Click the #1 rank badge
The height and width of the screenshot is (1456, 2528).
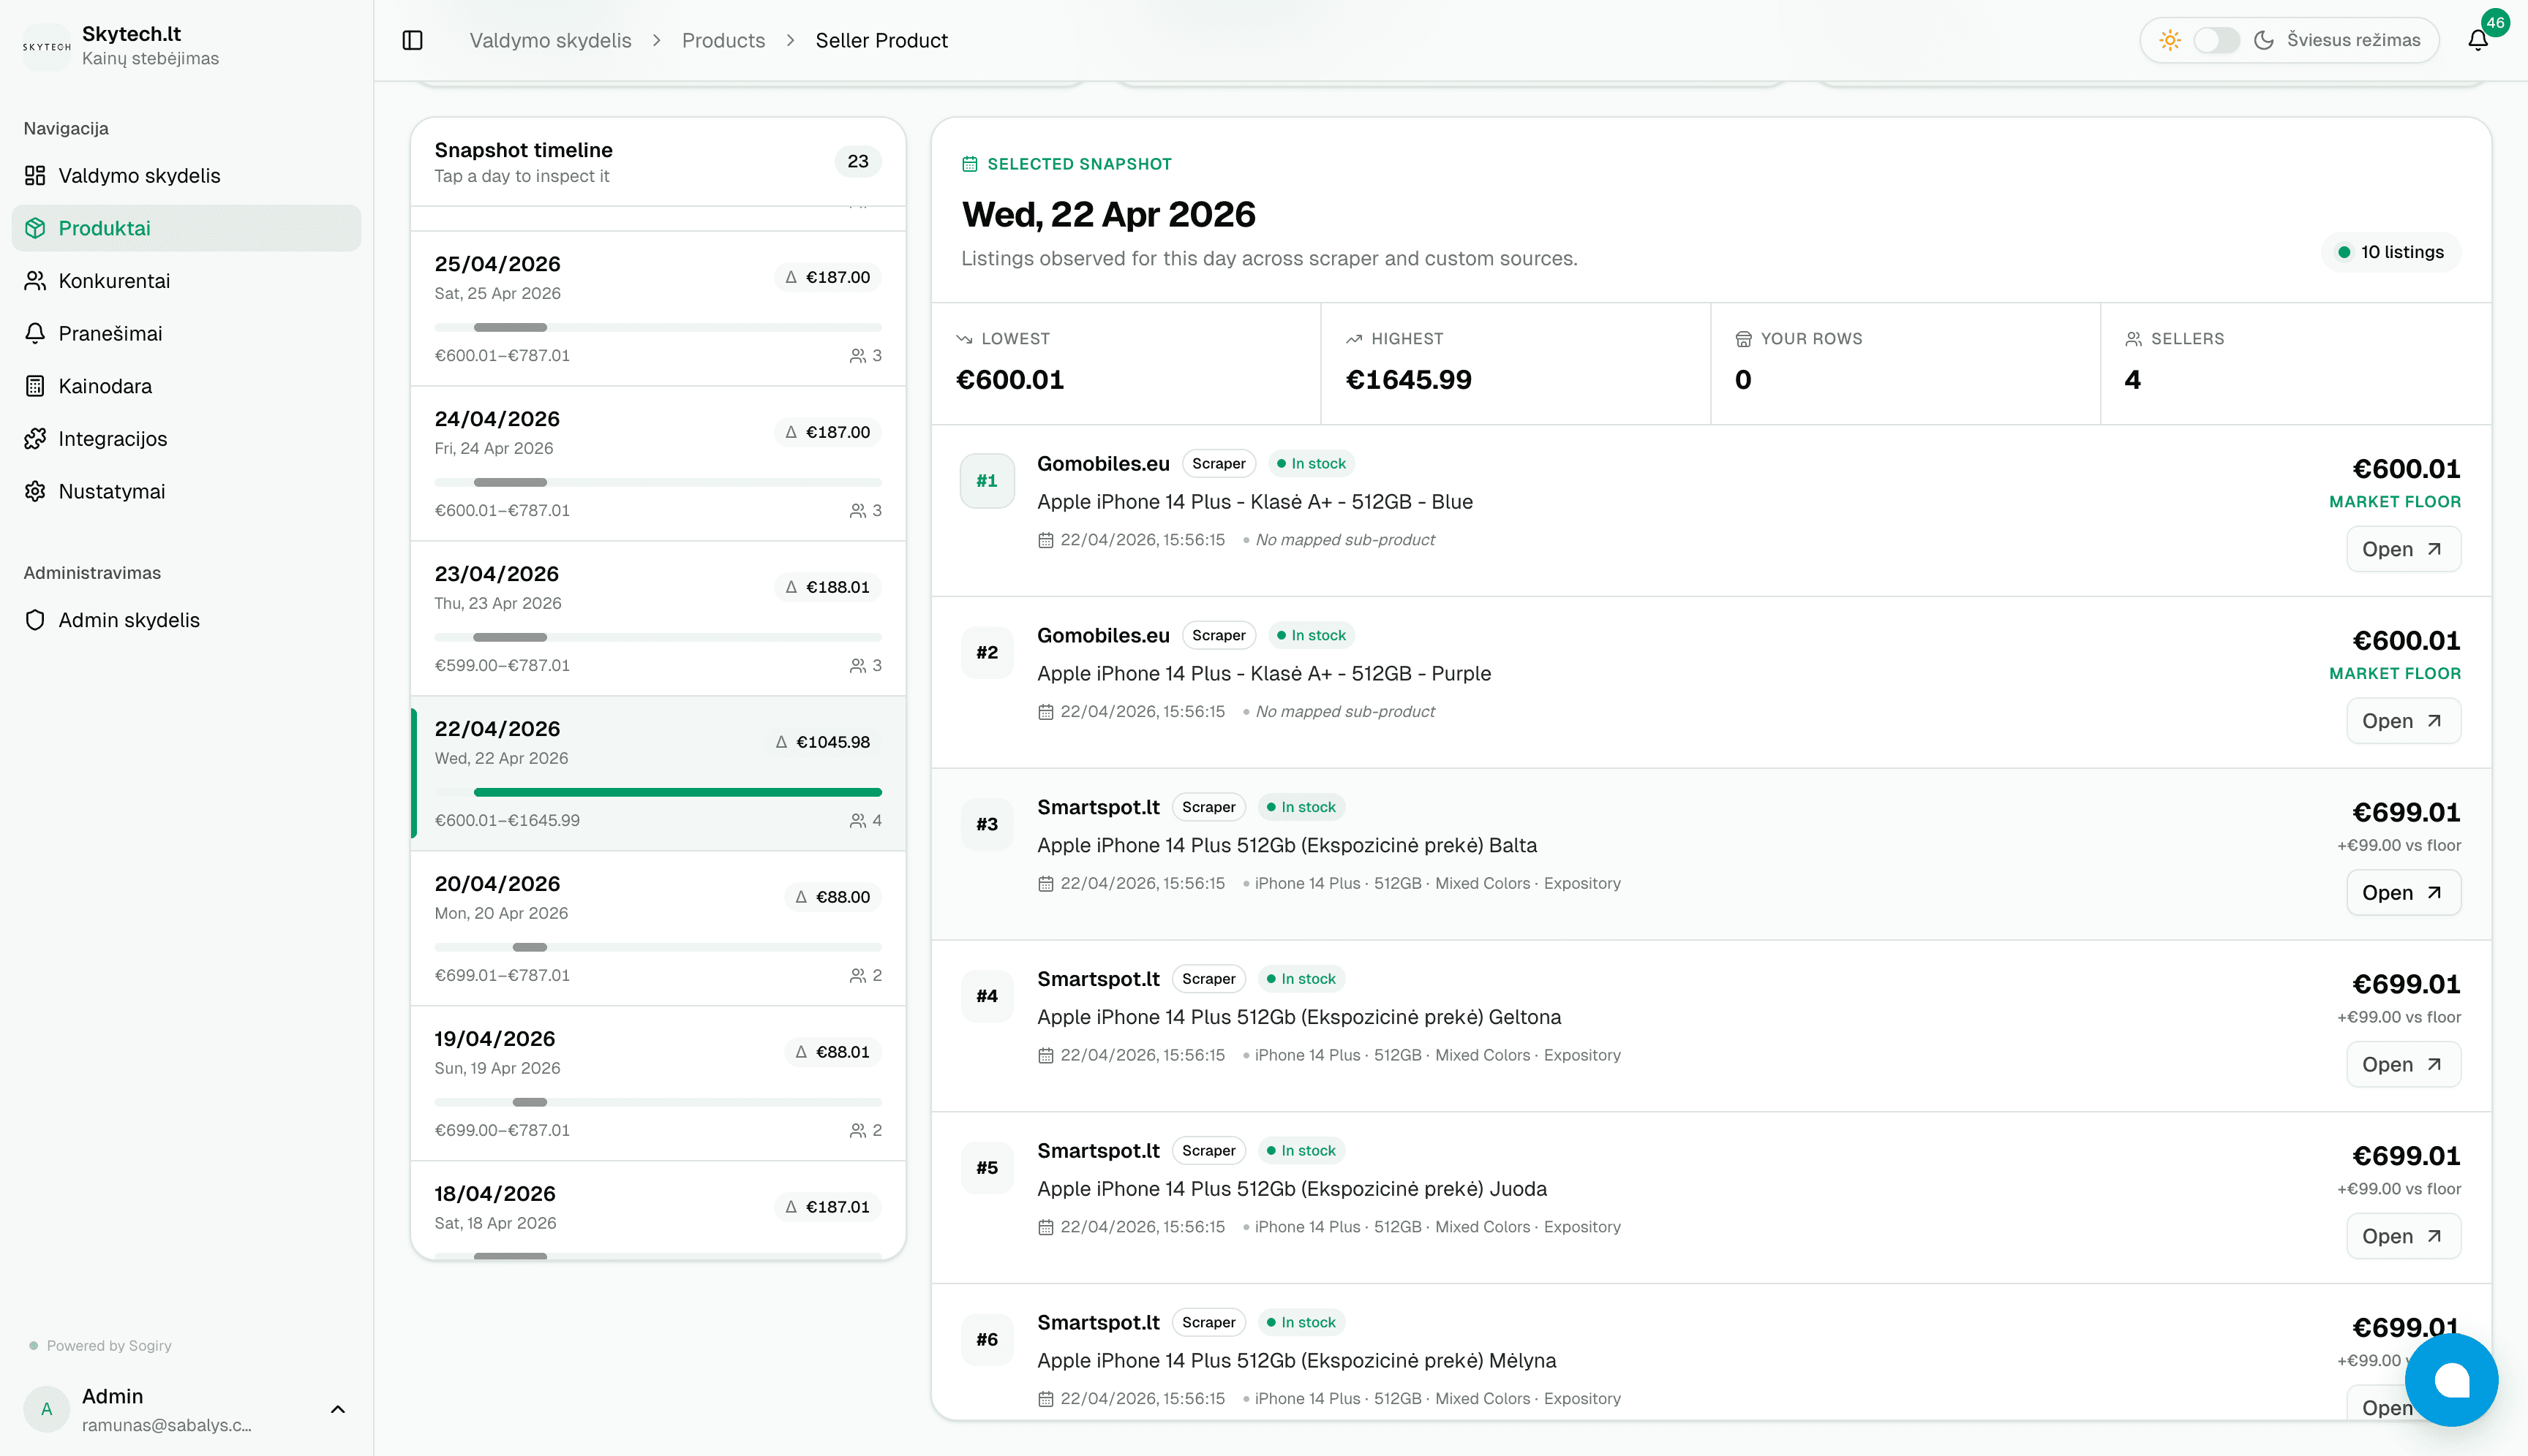pos(987,481)
